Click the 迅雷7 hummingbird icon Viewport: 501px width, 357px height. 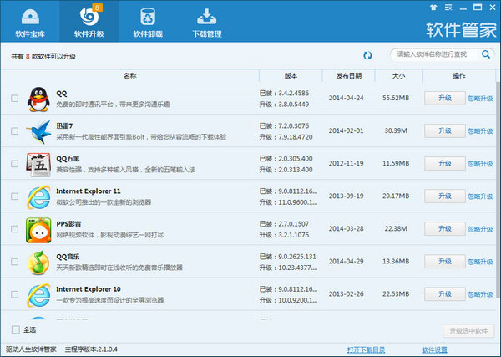tap(38, 132)
